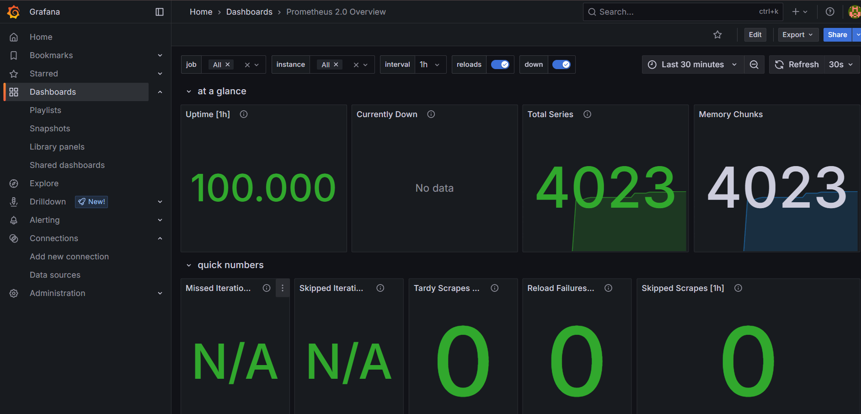Open the job variable dropdown
The width and height of the screenshot is (861, 414).
(x=257, y=65)
